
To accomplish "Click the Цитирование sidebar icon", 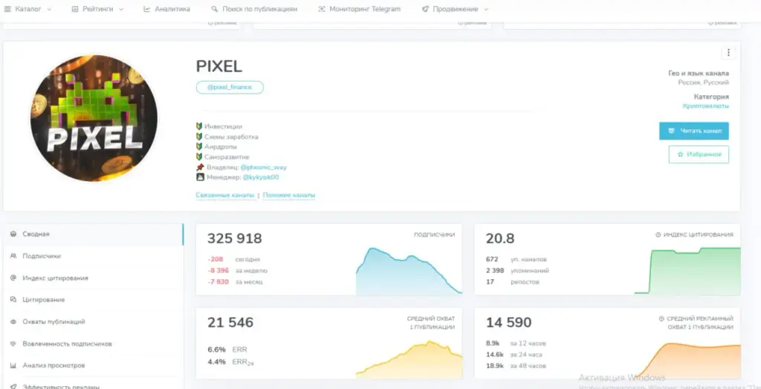I will (x=13, y=300).
